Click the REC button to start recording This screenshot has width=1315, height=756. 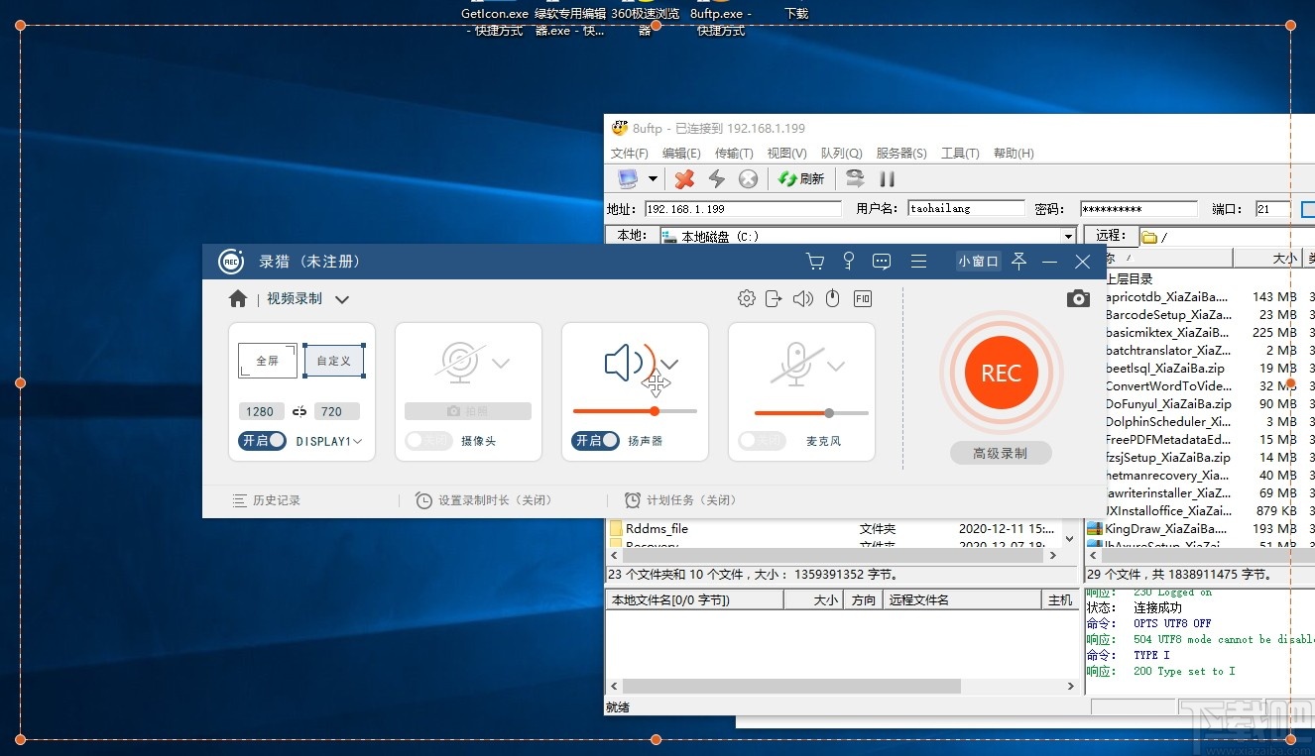click(x=1000, y=374)
